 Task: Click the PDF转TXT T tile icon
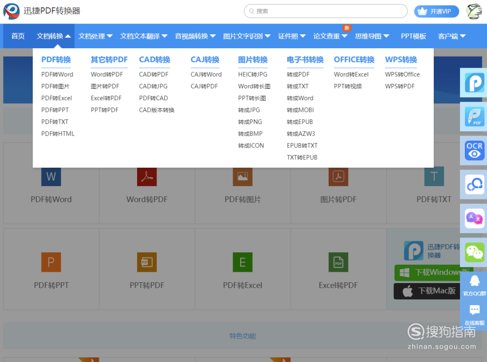pyautogui.click(x=434, y=176)
